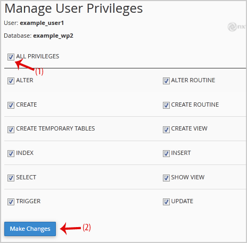This screenshot has height=243, width=247.
Task: Click the nx logo watermark icon
Action: [237, 27]
